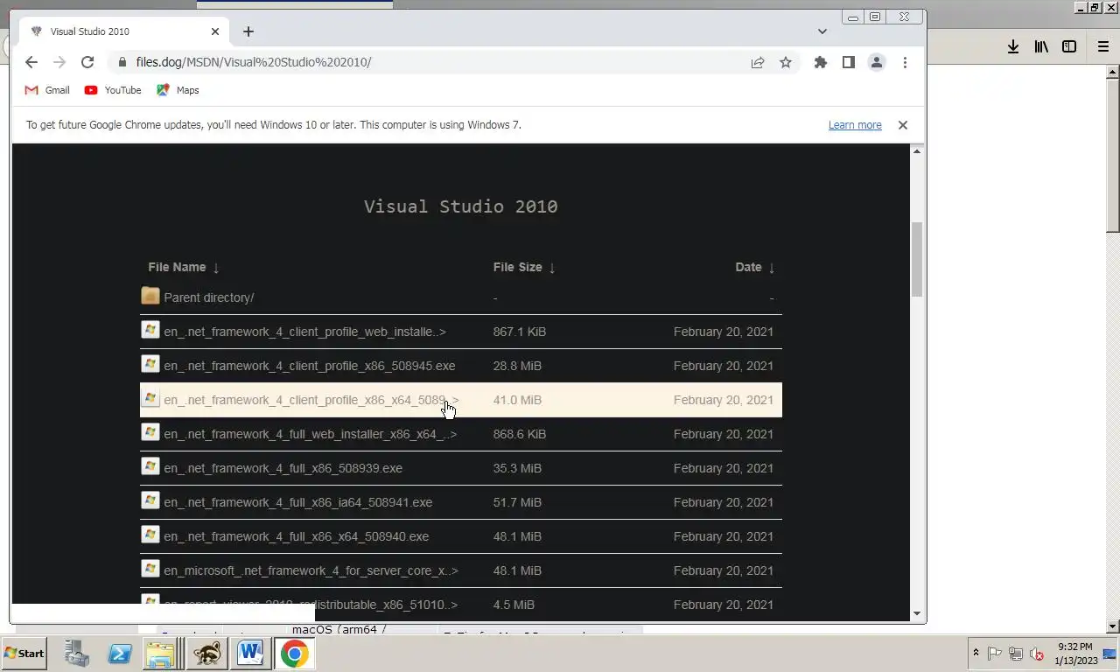
Task: Open Chrome three-dot menu
Action: [905, 62]
